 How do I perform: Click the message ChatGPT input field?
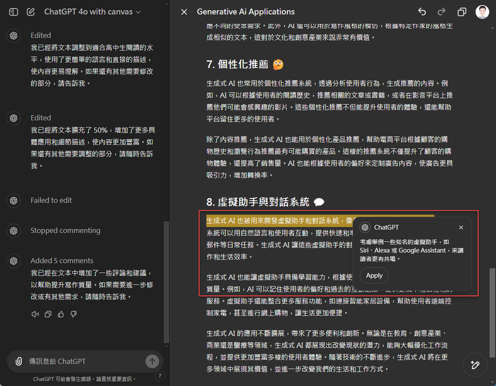[85, 361]
